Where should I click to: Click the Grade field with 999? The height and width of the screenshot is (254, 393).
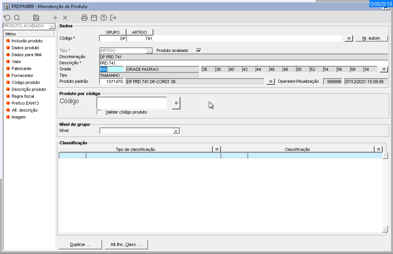pos(111,69)
